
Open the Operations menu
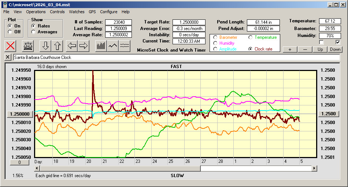pos(36,12)
